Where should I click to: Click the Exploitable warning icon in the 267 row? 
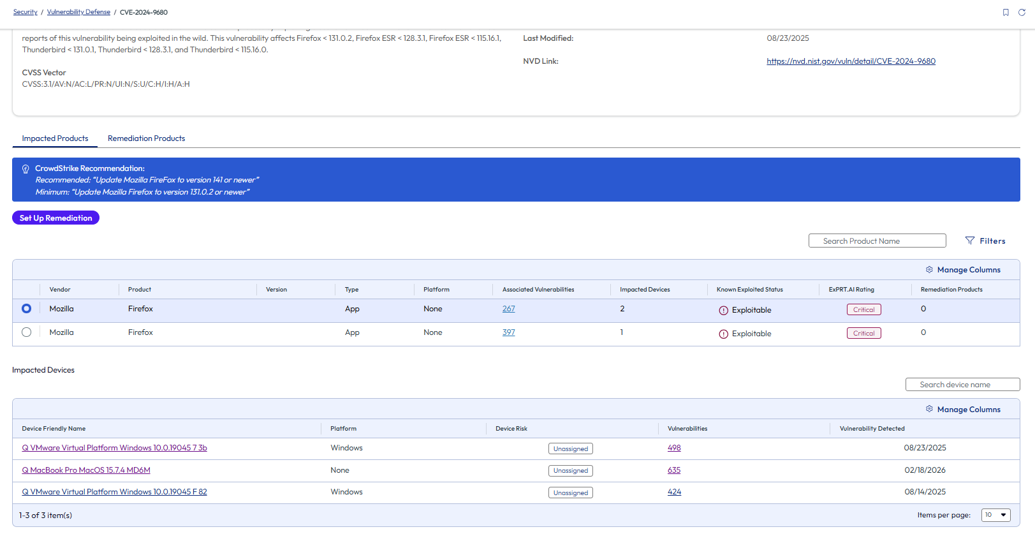coord(723,310)
